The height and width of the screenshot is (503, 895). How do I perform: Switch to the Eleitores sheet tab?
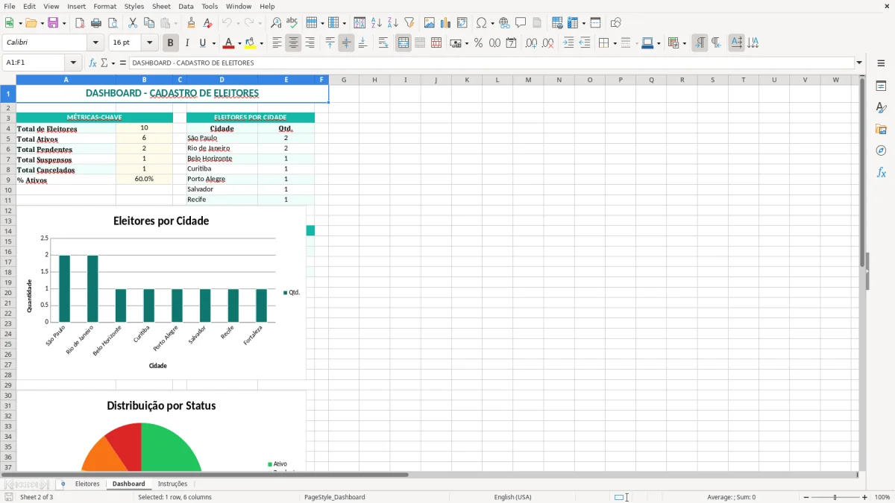87,484
